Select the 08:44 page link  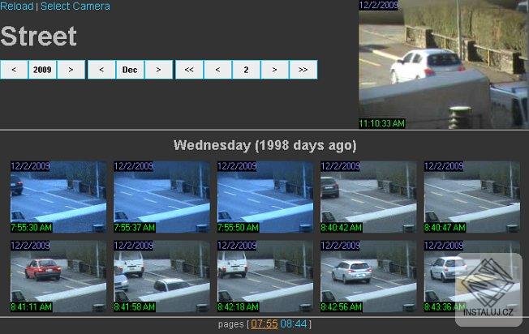click(x=294, y=324)
